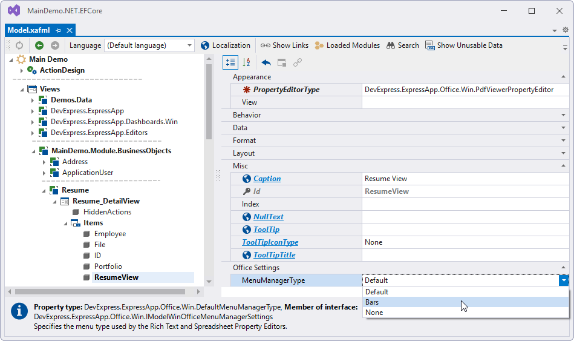Image resolution: width=574 pixels, height=341 pixels.
Task: Select the HiddenActions node
Action: coord(107,212)
